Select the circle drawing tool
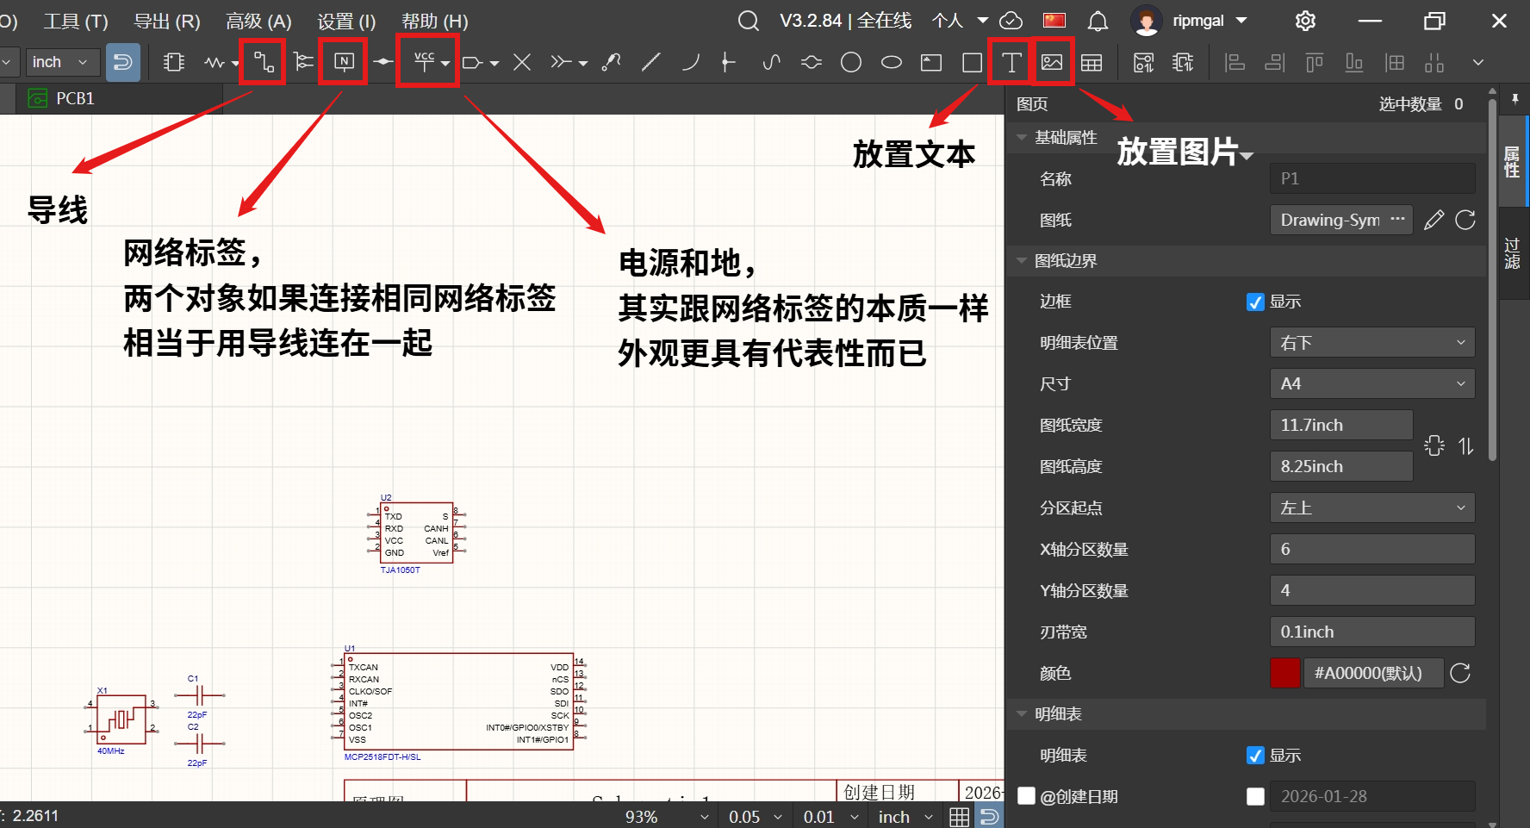The width and height of the screenshot is (1530, 828). tap(850, 63)
